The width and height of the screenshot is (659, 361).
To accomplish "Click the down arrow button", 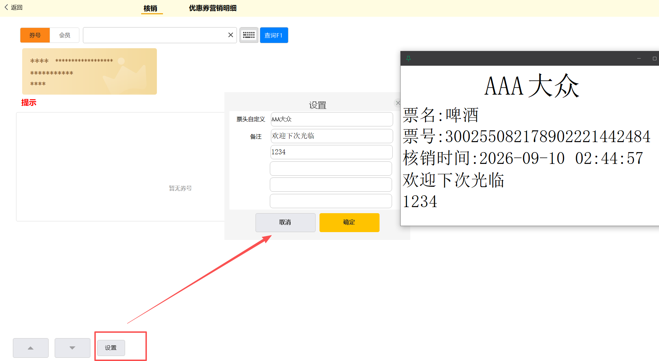I will click(73, 348).
